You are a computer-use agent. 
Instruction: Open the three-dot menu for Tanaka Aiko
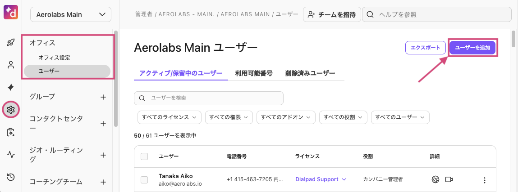tap(485, 180)
